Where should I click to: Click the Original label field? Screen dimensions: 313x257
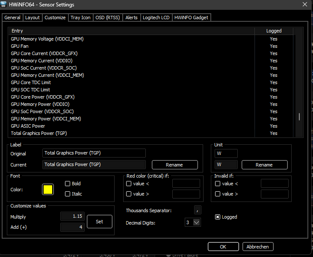point(94,153)
